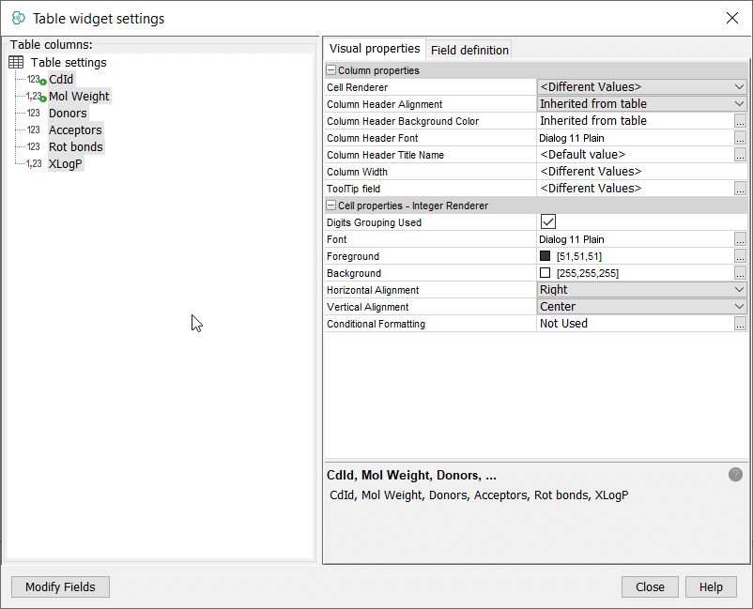Click the help question mark icon
The height and width of the screenshot is (609, 753).
(735, 475)
